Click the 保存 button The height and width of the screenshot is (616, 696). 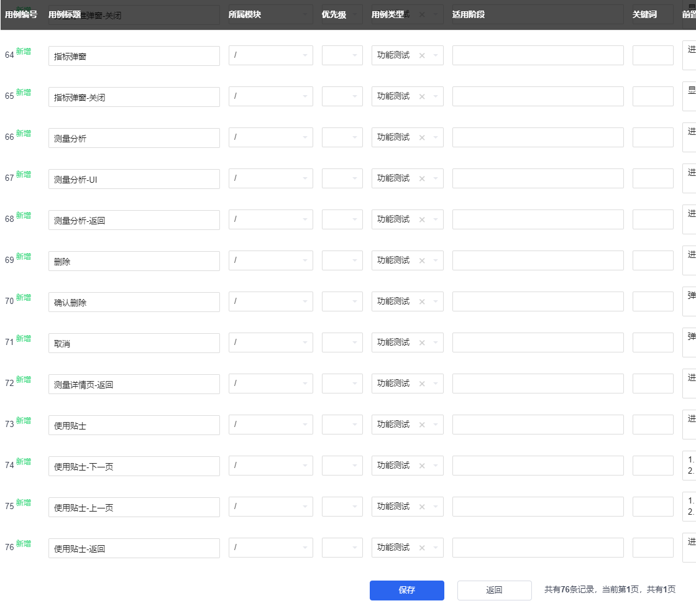[406, 591]
